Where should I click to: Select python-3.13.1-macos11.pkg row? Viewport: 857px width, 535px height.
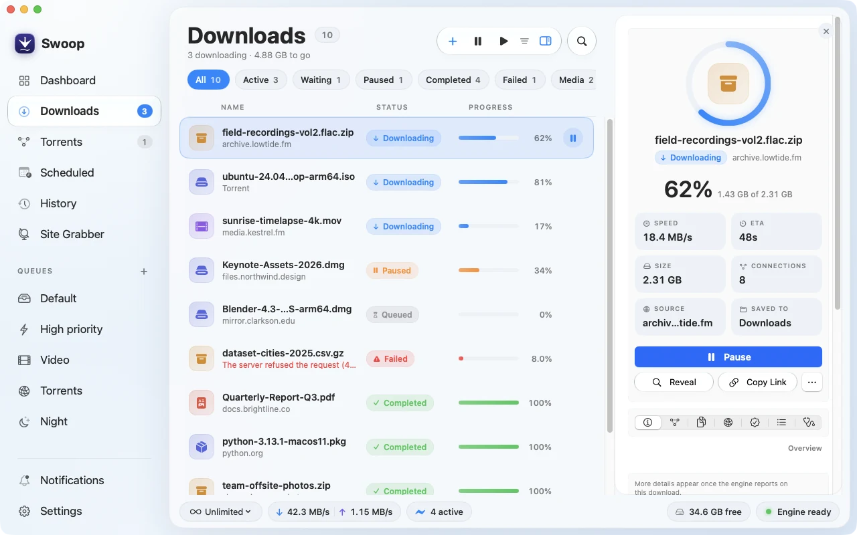coord(386,447)
